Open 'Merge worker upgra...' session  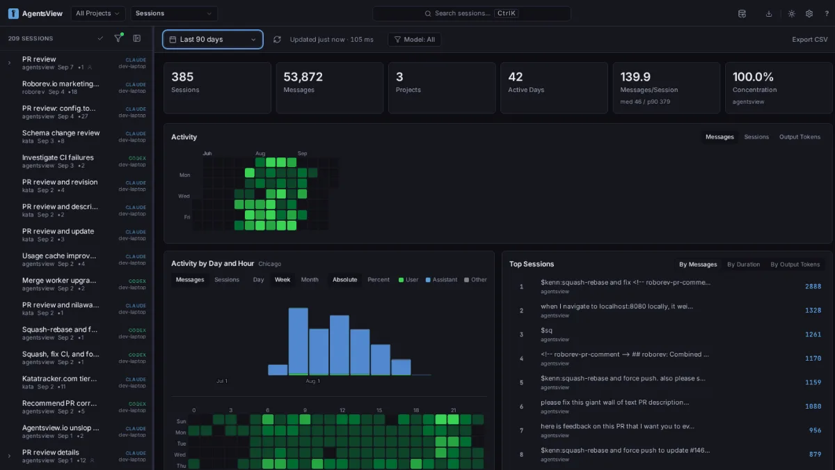point(77,284)
